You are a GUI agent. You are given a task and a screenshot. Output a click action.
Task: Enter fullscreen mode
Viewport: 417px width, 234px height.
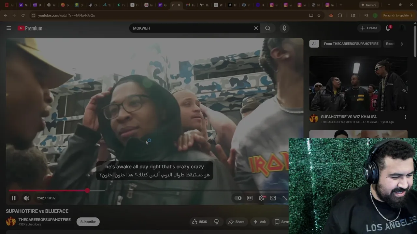[285, 198]
